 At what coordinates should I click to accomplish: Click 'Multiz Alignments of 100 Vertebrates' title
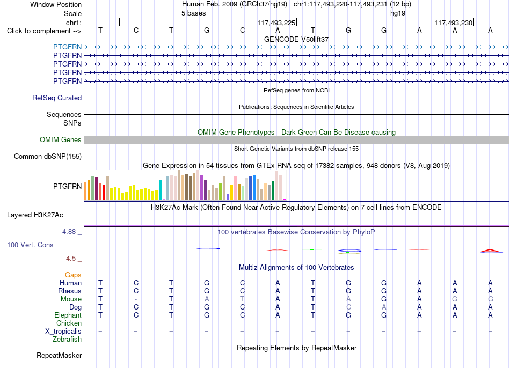(x=296, y=267)
